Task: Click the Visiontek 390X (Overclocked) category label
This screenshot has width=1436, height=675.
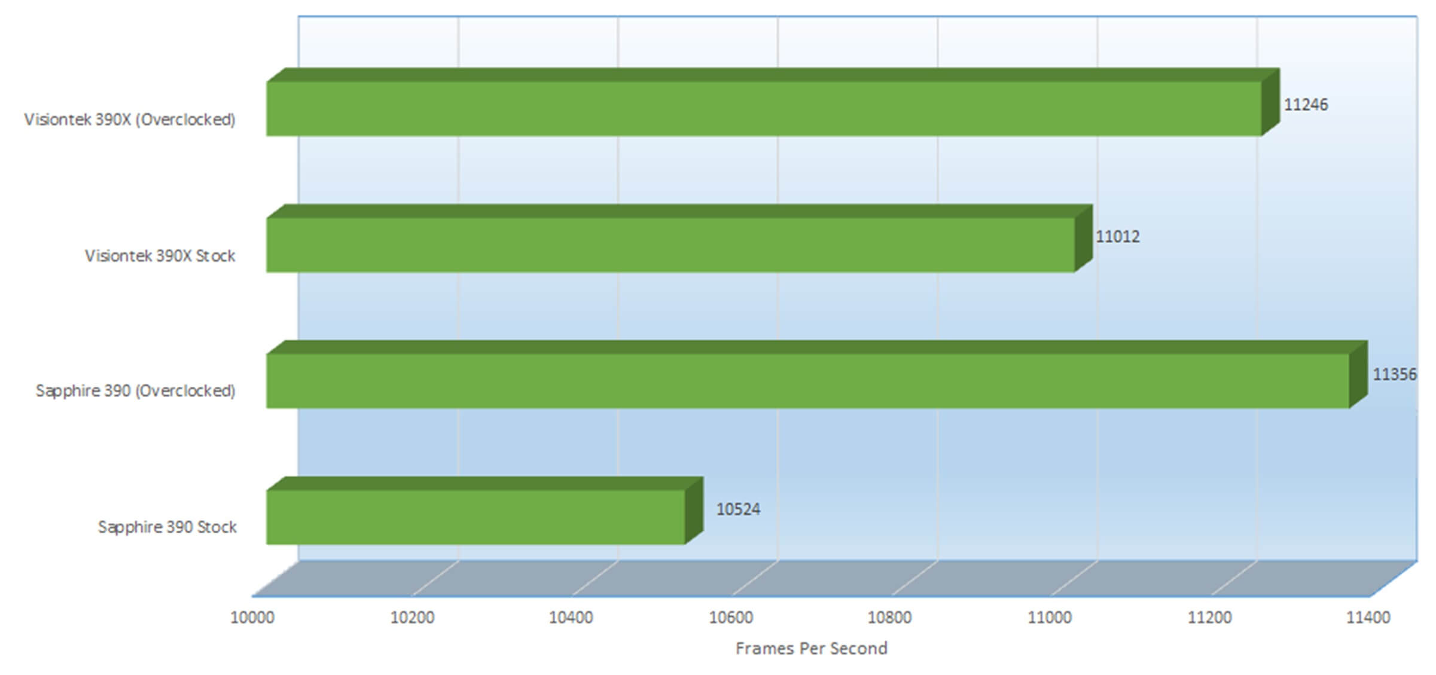Action: [x=130, y=120]
